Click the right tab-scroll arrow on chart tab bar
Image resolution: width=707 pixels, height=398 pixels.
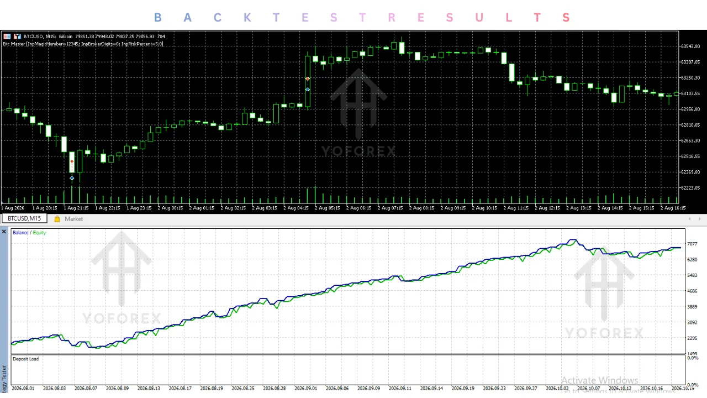click(699, 219)
